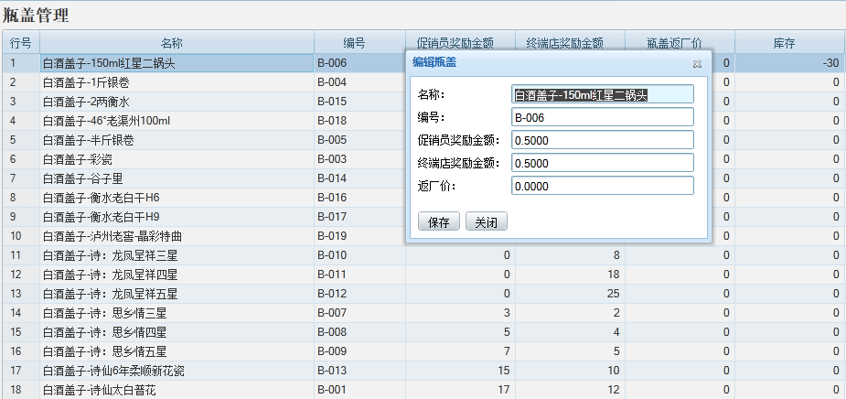The image size is (846, 399).
Task: Click row number 18 cell
Action: tap(20, 389)
